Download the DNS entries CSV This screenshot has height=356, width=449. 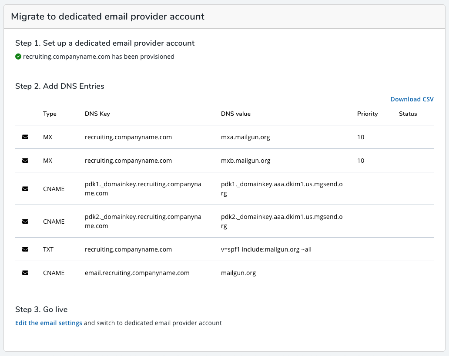412,99
